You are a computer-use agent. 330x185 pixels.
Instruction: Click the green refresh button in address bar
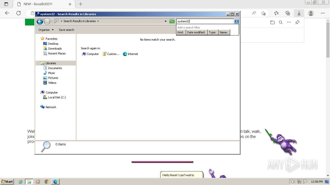click(172, 21)
